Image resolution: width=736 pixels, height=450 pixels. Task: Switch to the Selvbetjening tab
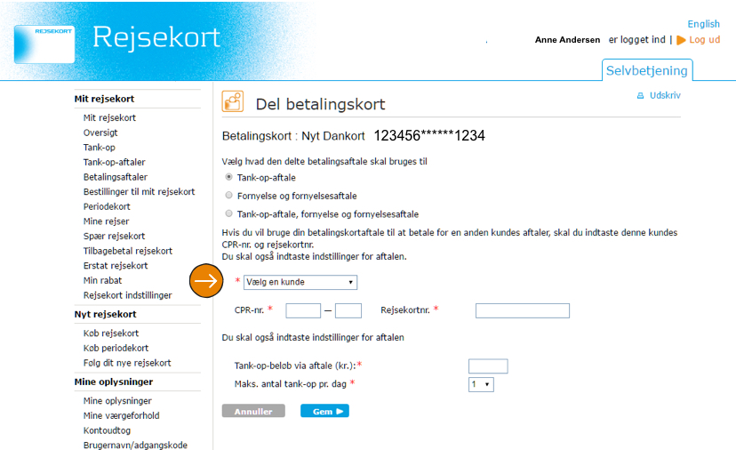[x=647, y=69]
